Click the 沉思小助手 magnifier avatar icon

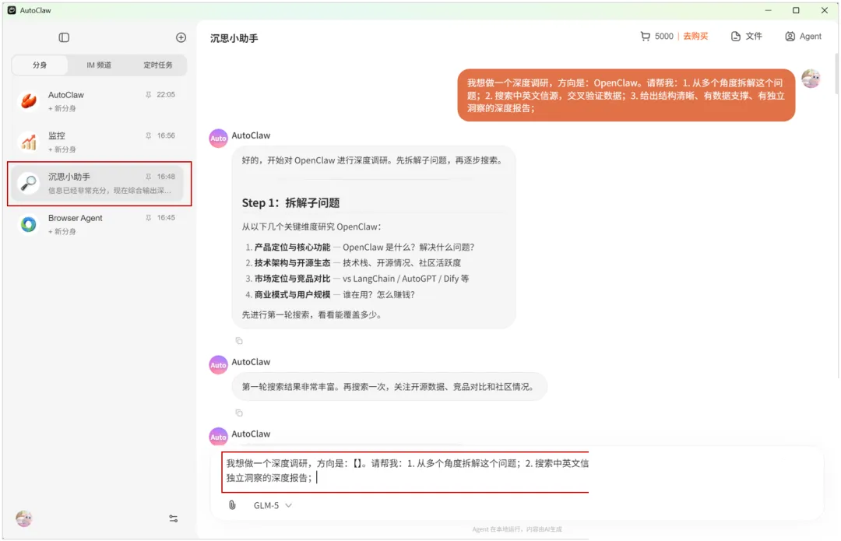click(x=29, y=184)
